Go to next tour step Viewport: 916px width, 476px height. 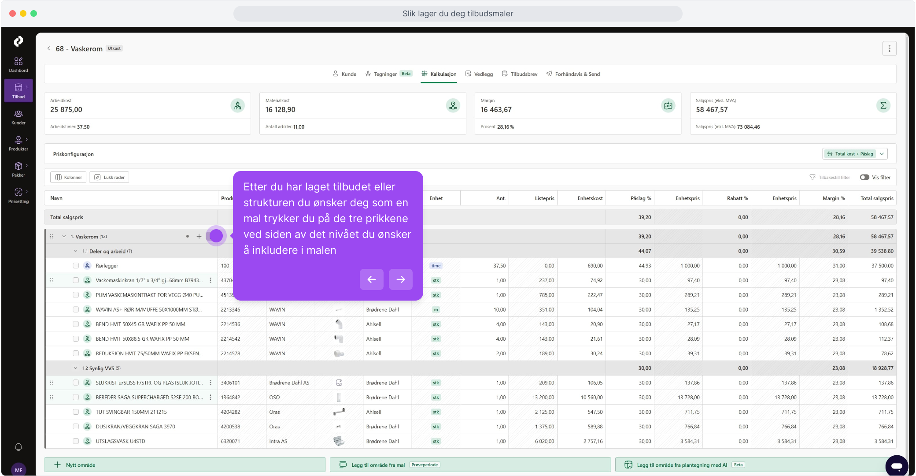click(401, 279)
